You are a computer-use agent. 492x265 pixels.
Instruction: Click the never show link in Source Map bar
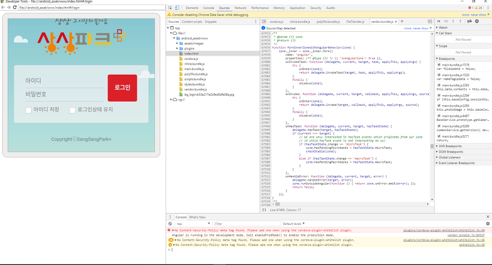(x=421, y=28)
